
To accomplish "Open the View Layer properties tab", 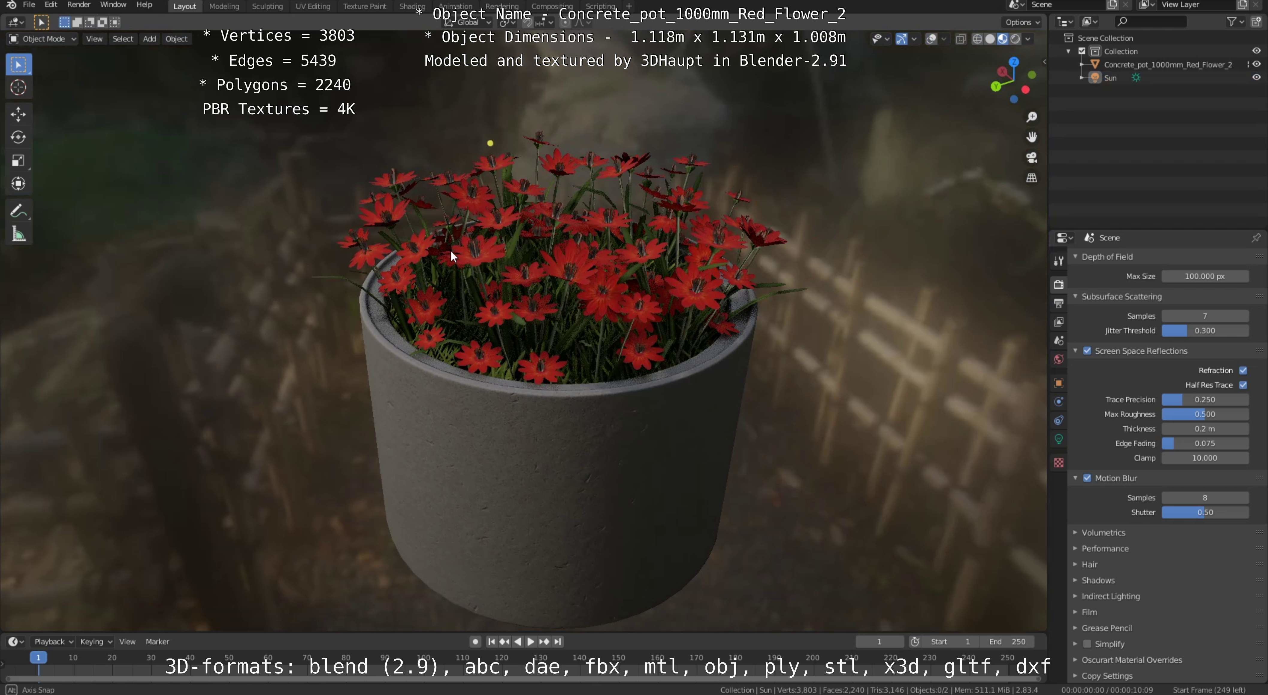I will click(1059, 322).
